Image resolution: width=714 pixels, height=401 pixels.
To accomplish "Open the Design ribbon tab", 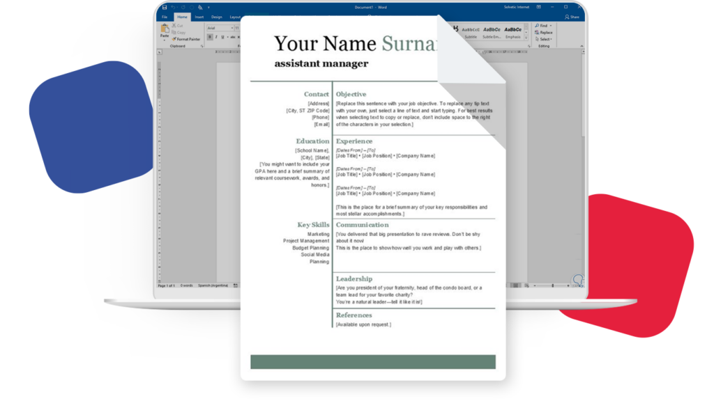I will 217,17.
